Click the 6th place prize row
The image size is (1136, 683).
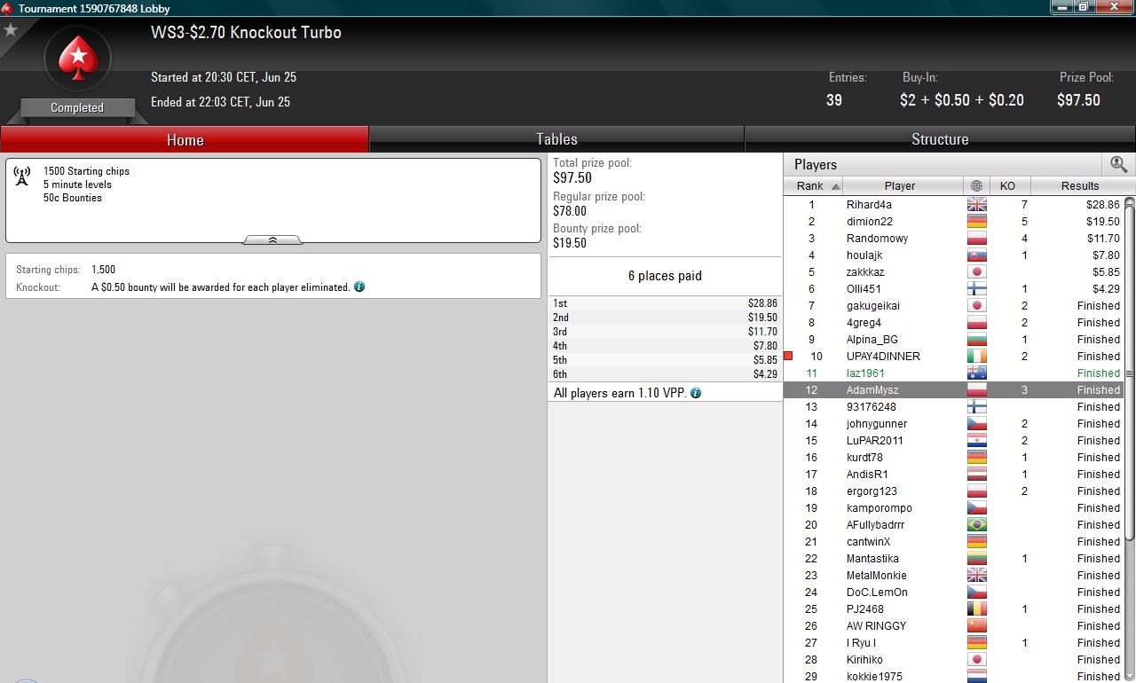pyautogui.click(x=665, y=375)
